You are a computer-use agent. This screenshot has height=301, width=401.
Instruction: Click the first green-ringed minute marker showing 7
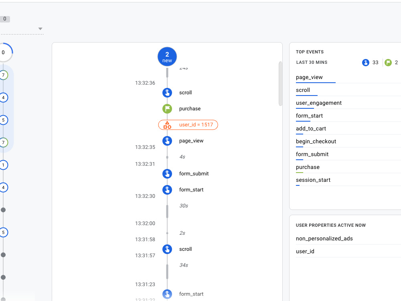[x=3, y=75]
